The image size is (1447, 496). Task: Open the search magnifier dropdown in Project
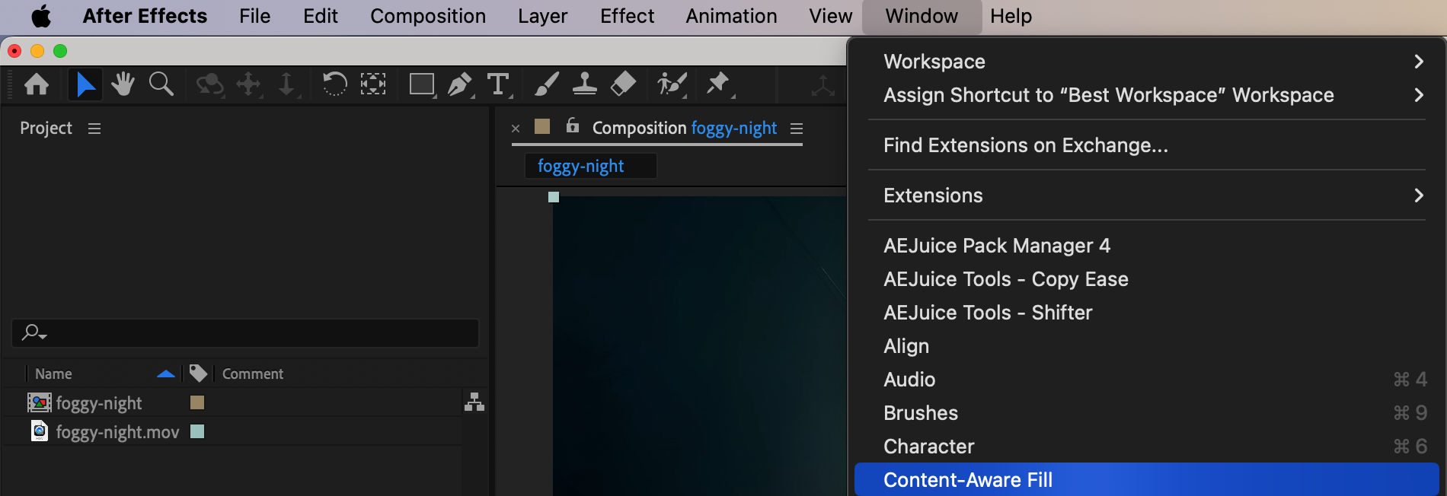34,332
